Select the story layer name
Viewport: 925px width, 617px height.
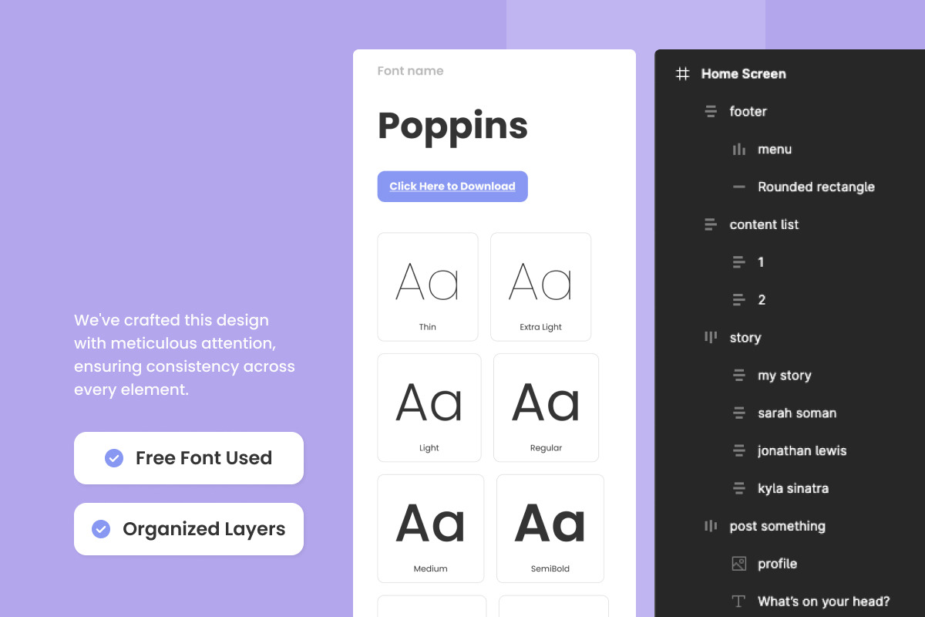[745, 338]
